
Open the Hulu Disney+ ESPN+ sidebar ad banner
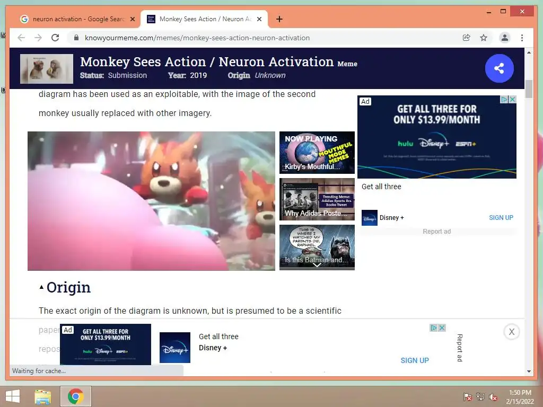click(x=437, y=137)
